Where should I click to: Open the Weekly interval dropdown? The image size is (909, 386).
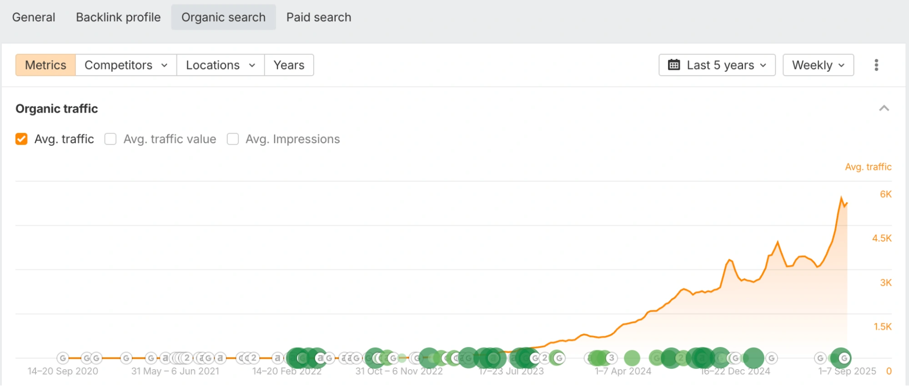click(x=818, y=65)
